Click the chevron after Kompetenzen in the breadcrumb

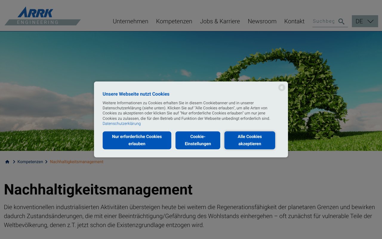tap(46, 162)
